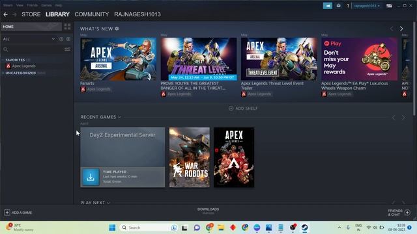
Task: Open the COMMUNITY tab
Action: point(92,14)
